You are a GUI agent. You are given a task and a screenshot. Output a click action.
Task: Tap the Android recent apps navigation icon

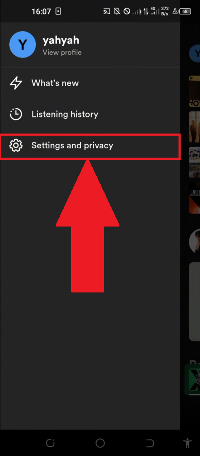[50, 443]
